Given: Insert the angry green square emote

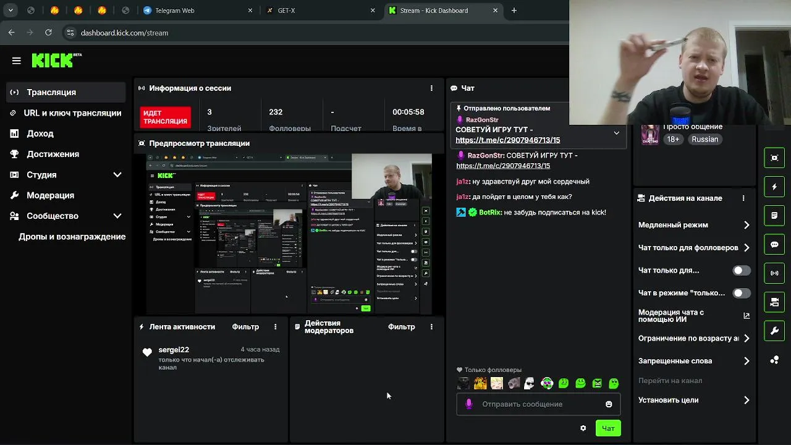Looking at the screenshot, I should [x=597, y=383].
